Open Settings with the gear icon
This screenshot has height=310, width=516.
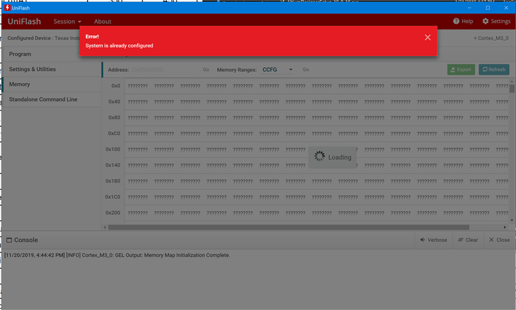tap(496, 22)
